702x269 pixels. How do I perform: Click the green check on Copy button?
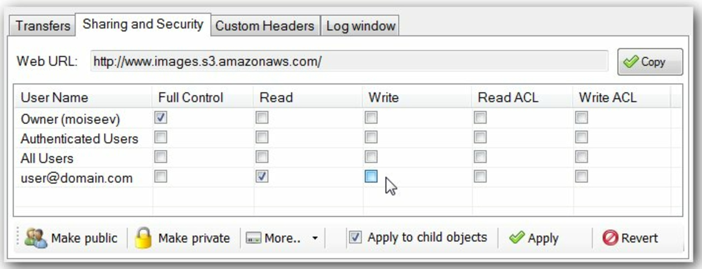(x=630, y=62)
